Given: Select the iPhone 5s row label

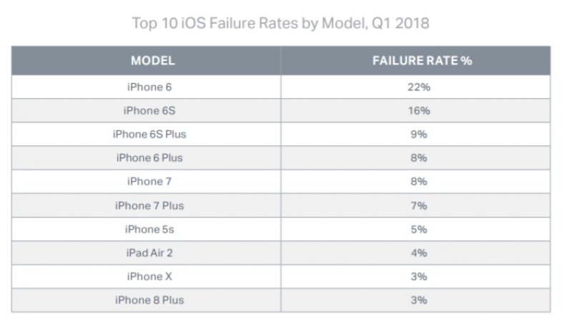Looking at the screenshot, I should click(149, 230).
